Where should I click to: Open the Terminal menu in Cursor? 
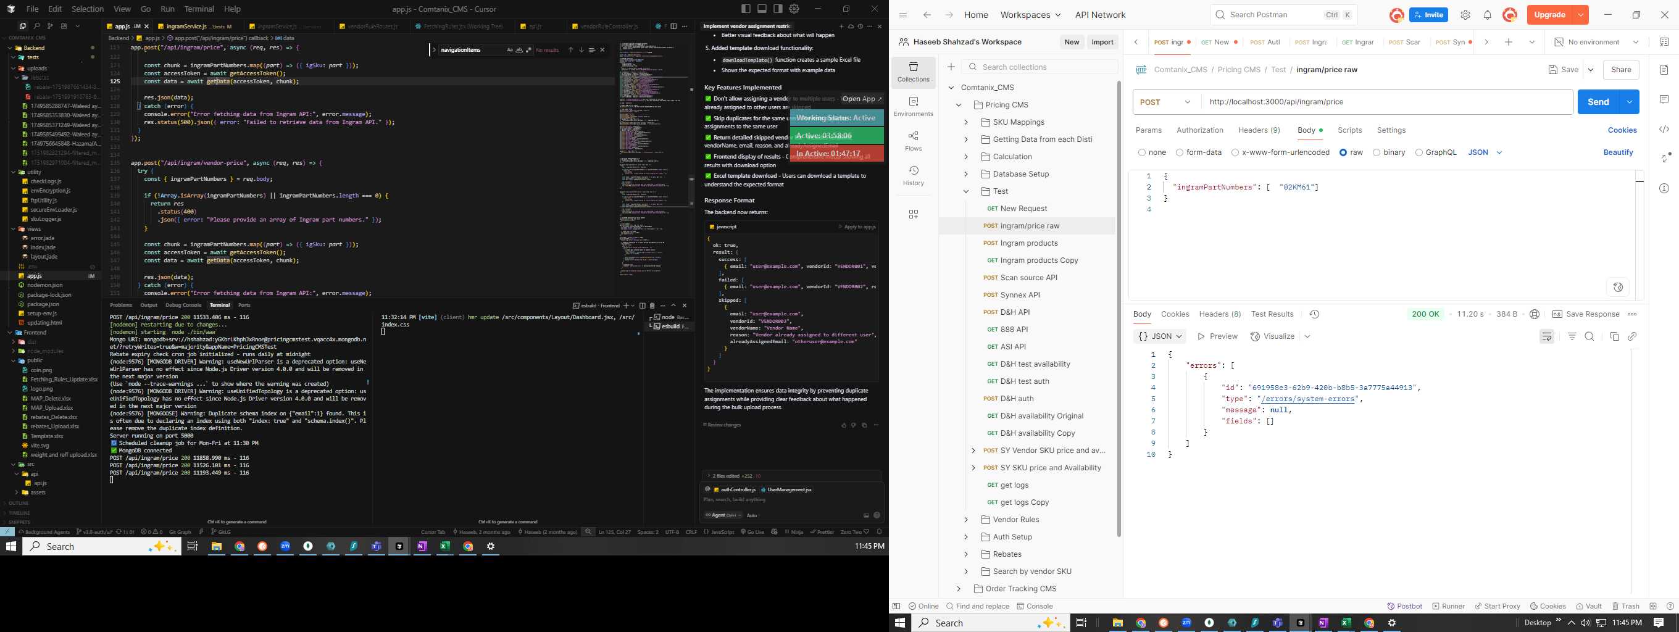[199, 9]
